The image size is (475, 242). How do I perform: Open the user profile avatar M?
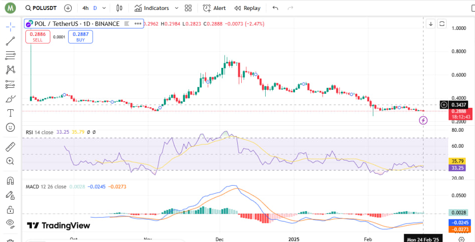(10, 8)
